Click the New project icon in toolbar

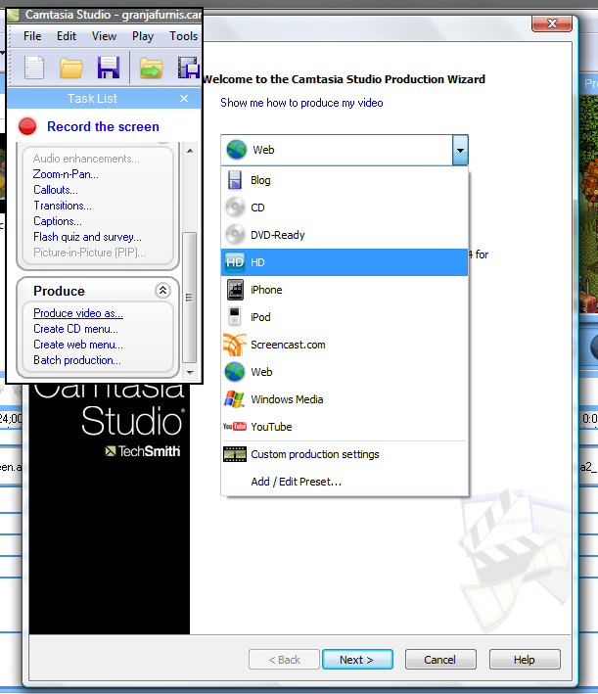pos(34,68)
